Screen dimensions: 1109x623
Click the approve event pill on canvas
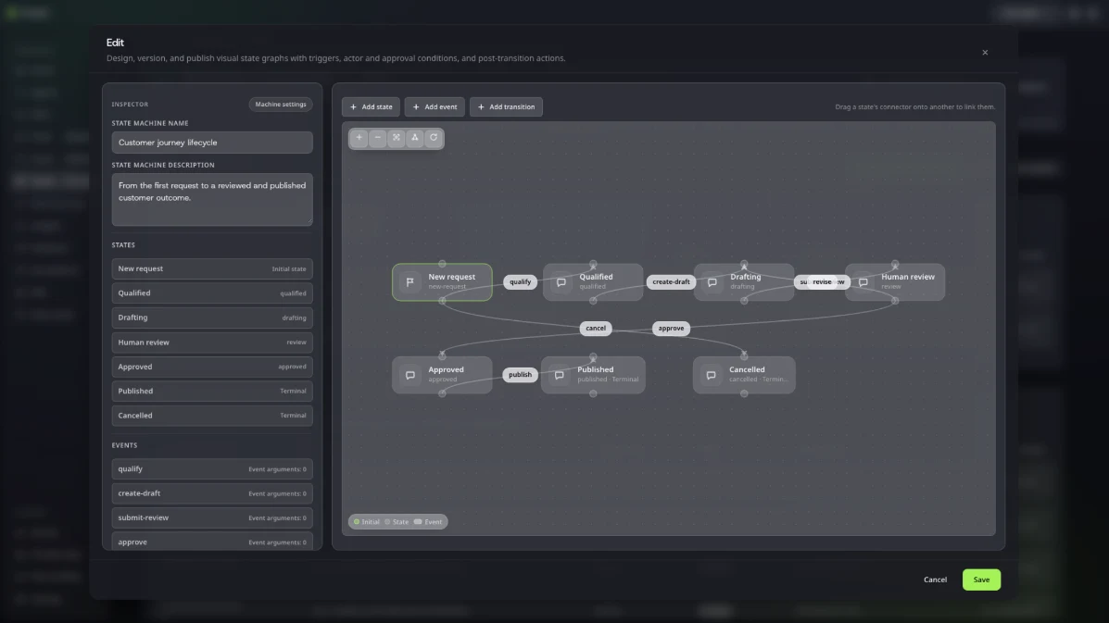click(671, 329)
